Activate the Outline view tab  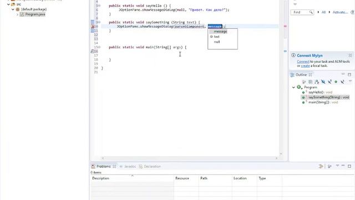(x=301, y=75)
